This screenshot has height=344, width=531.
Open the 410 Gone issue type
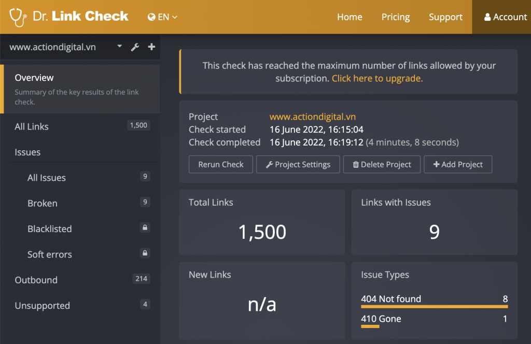[381, 319]
